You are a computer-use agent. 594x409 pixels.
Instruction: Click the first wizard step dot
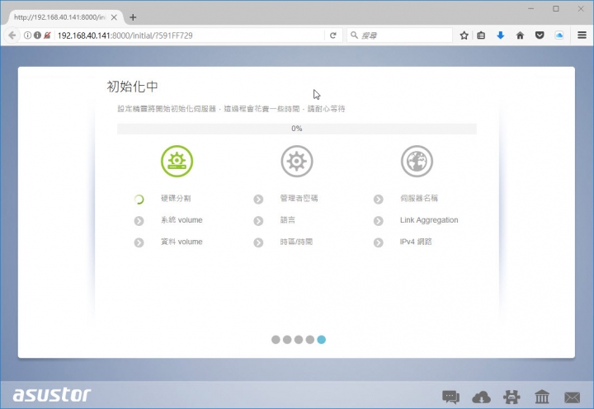click(276, 340)
